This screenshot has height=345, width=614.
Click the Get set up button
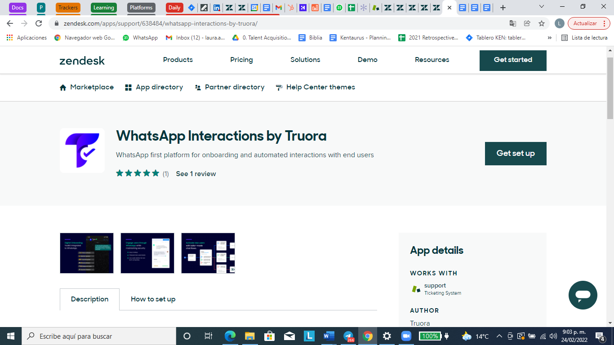coord(516,154)
